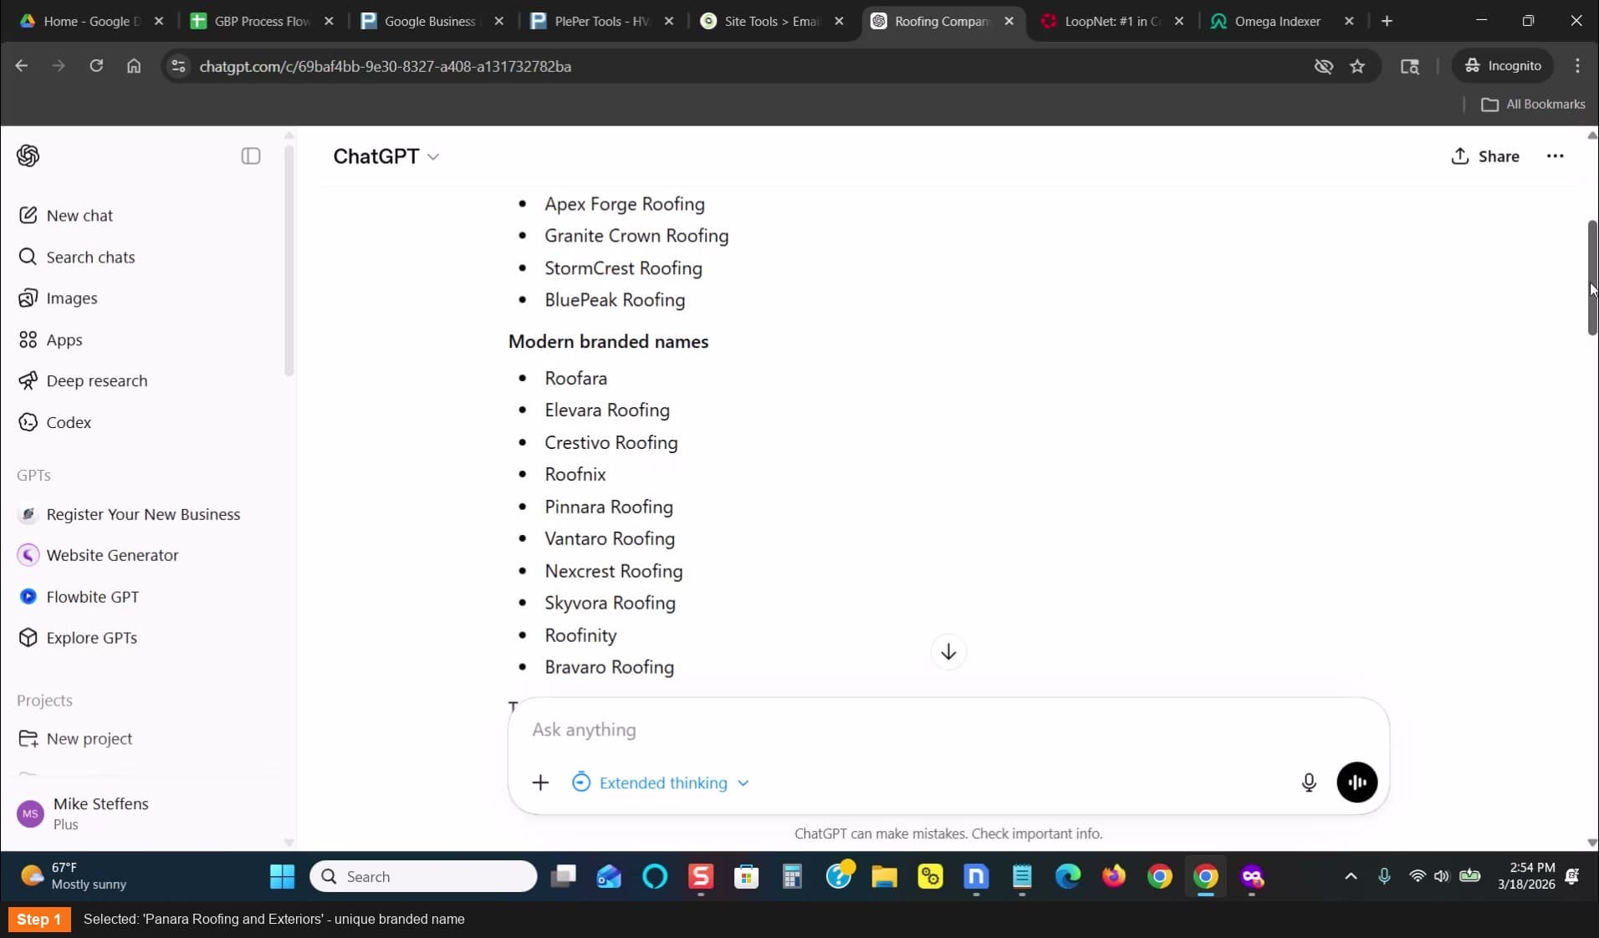
Task: Expand the Extended thinking dropdown
Action: tap(660, 783)
